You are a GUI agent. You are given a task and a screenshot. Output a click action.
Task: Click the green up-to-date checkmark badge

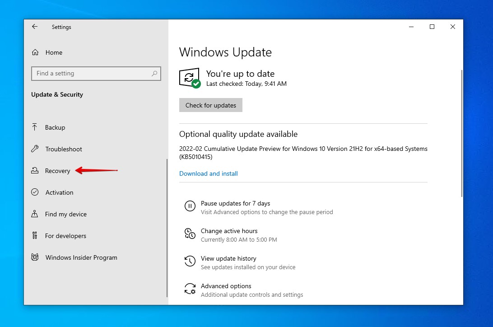click(198, 84)
